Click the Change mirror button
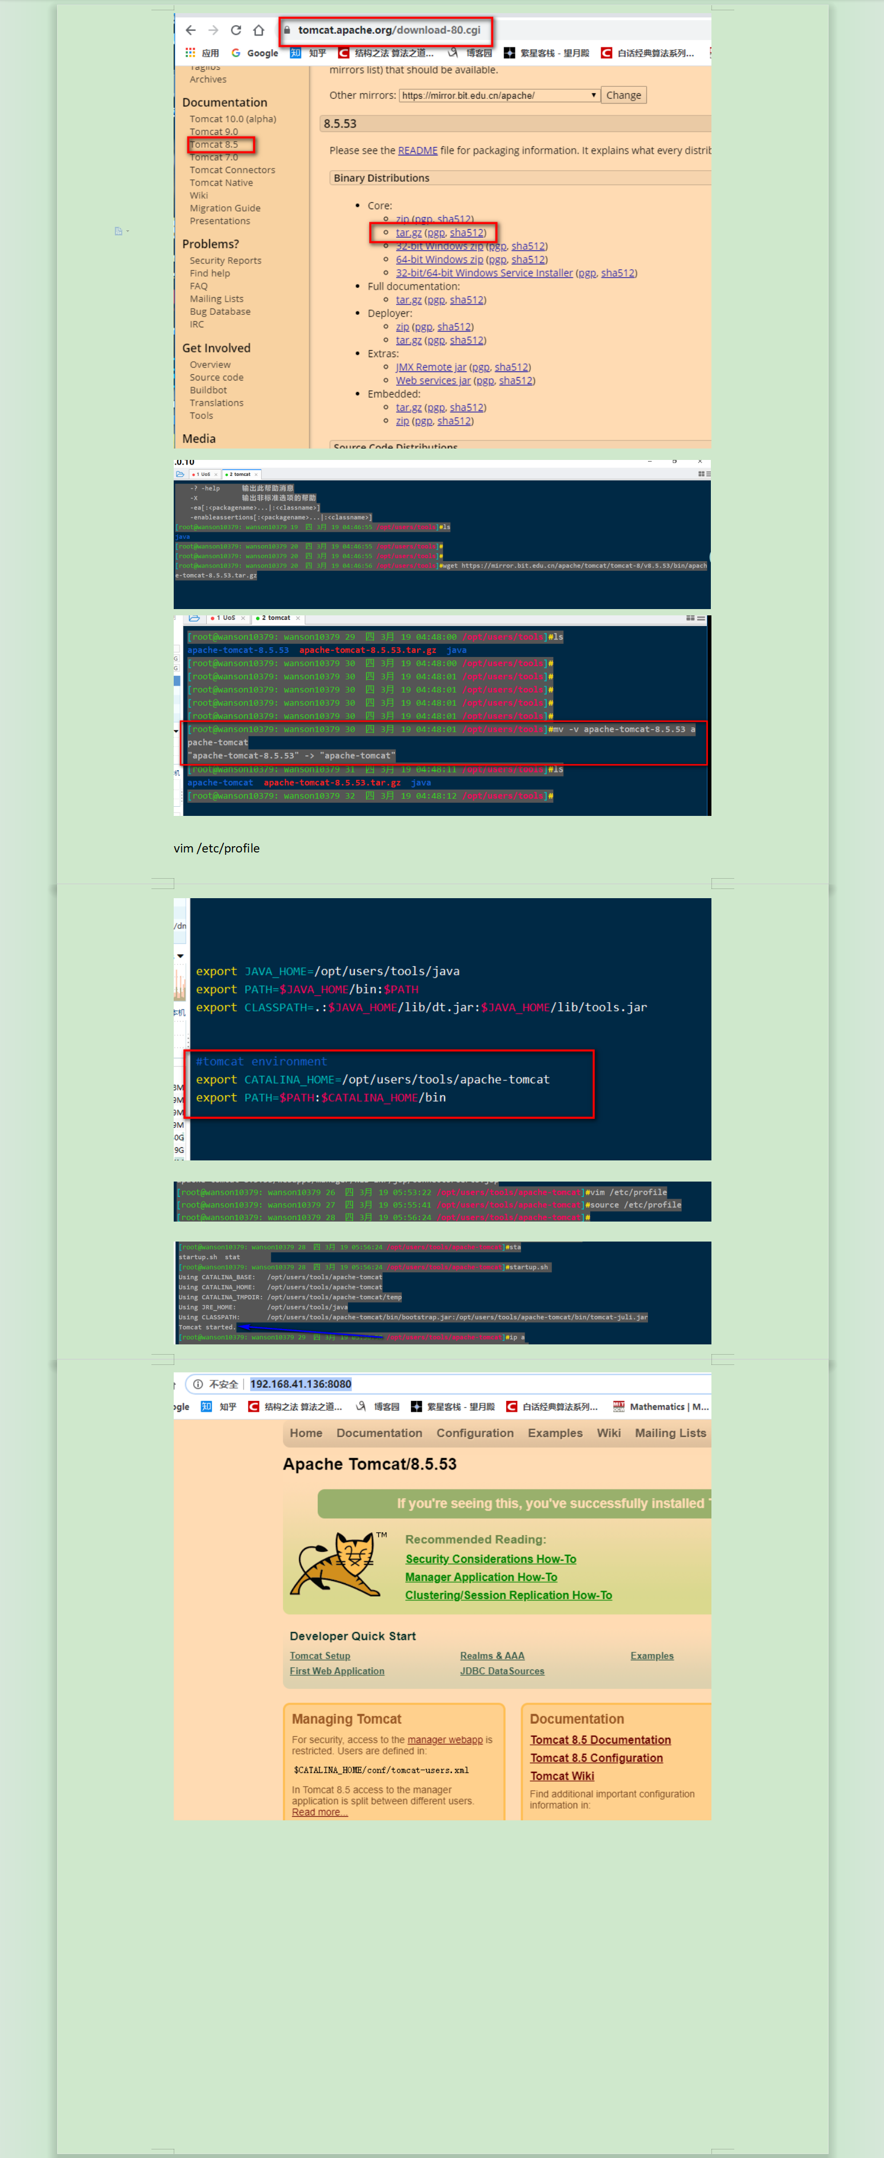 click(x=624, y=95)
